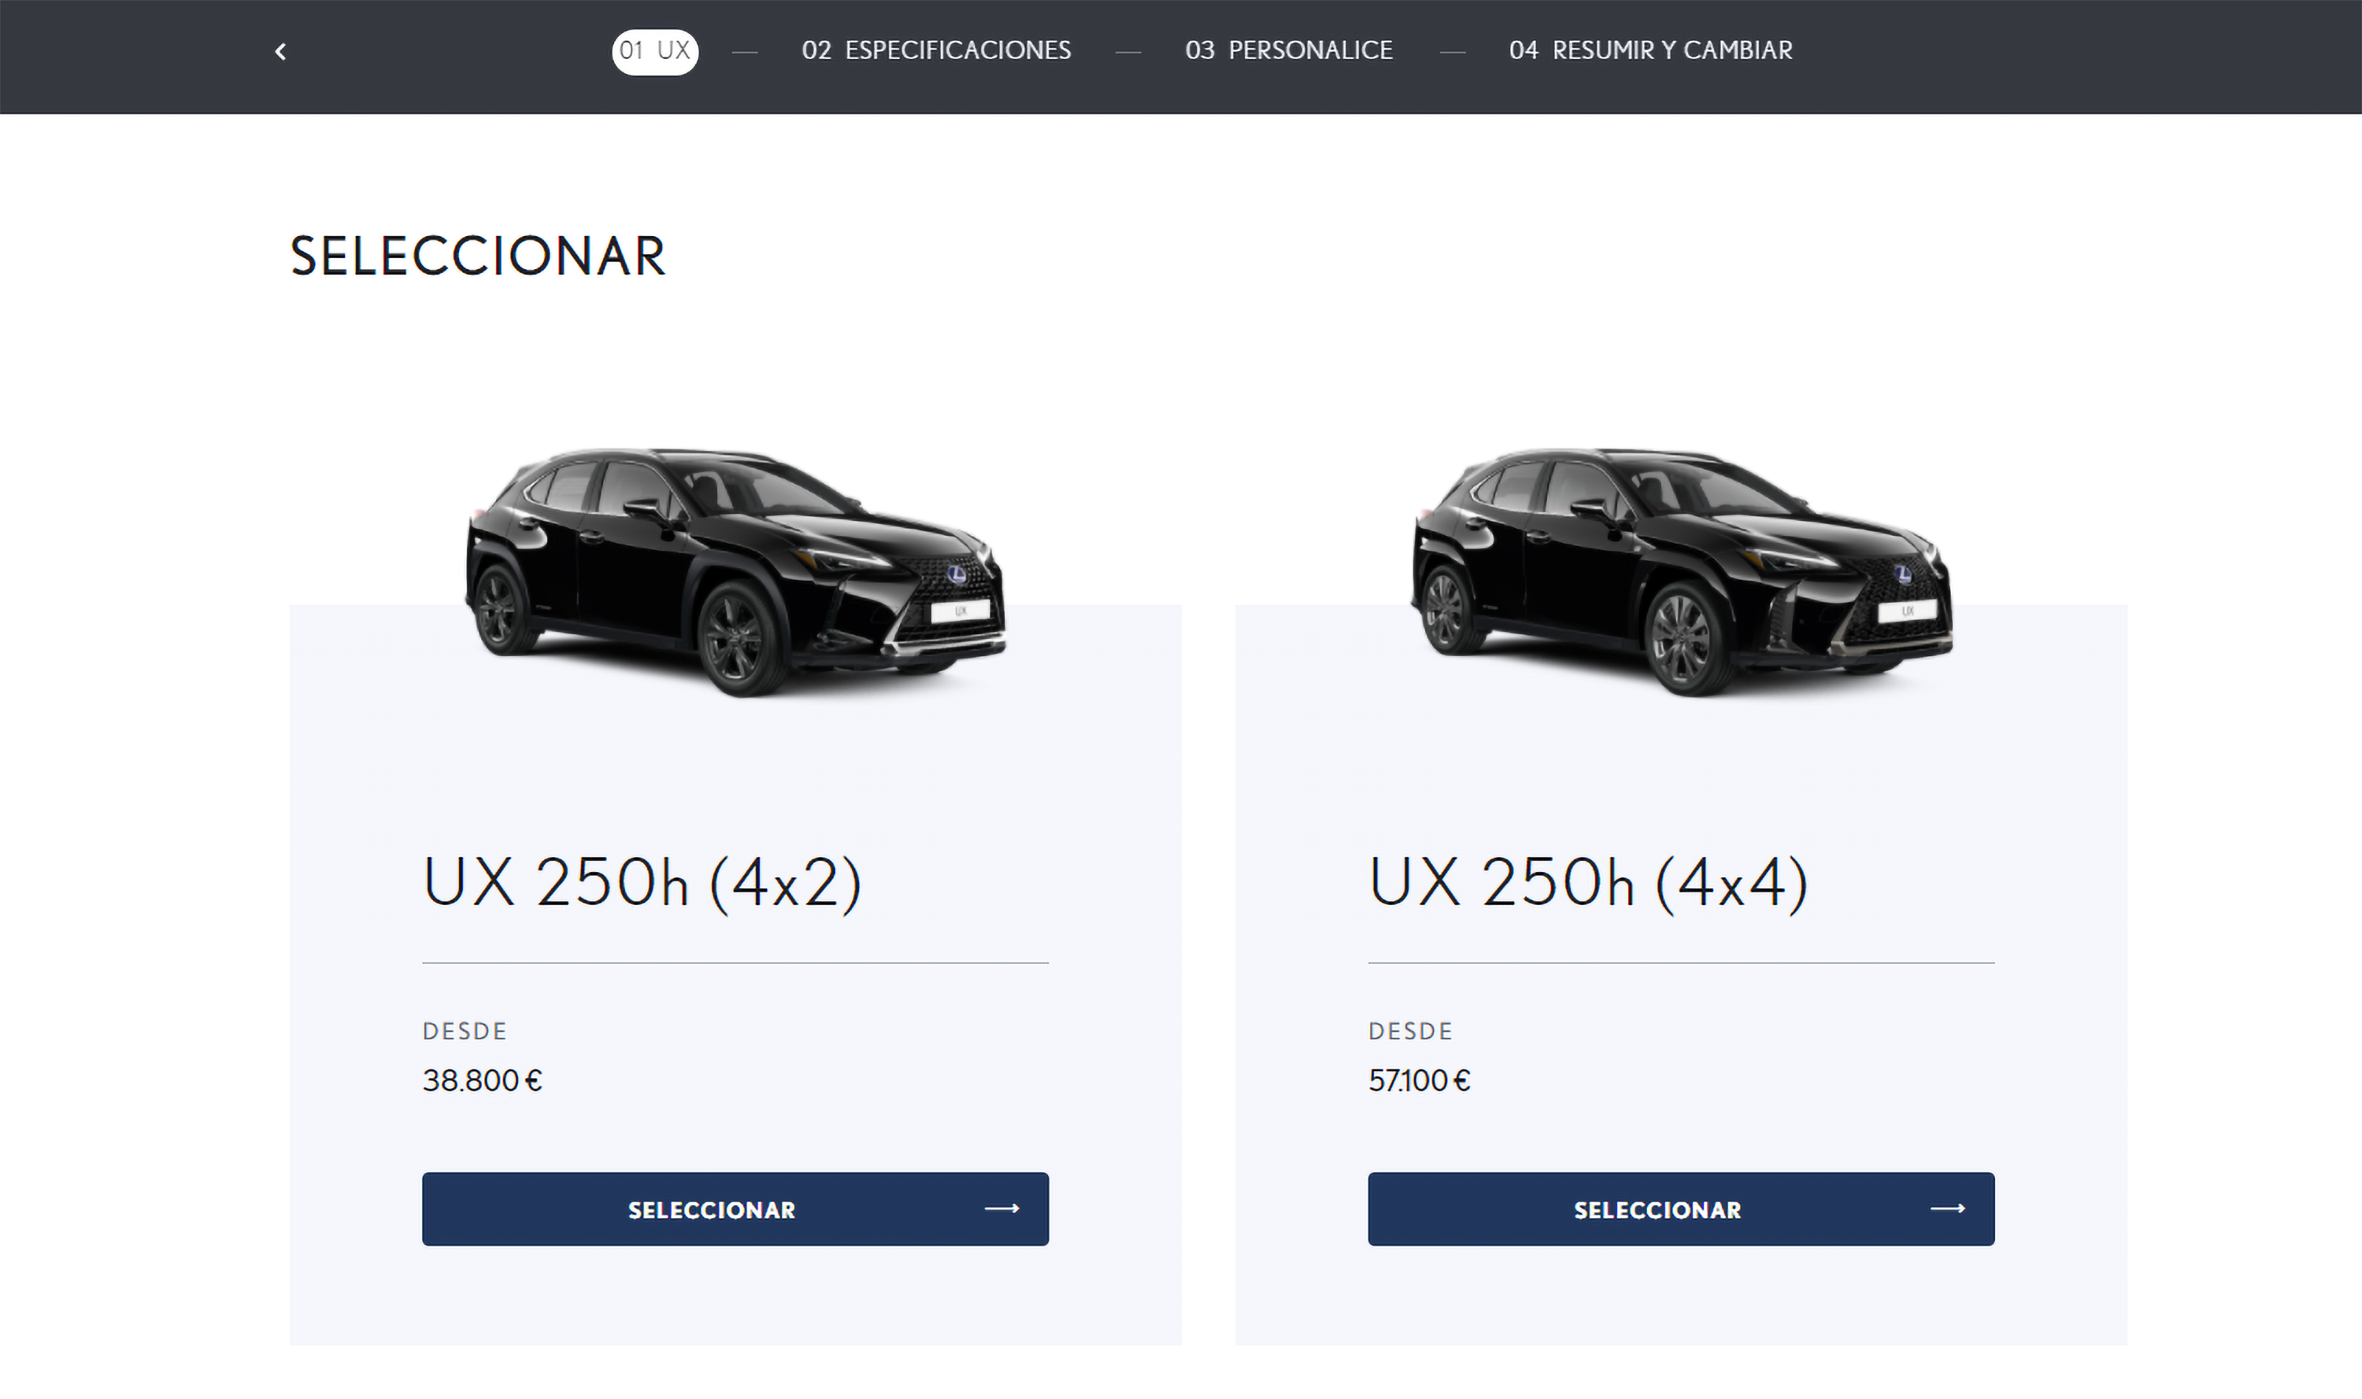Click the Desde label above 57.100 €
Viewport: 2362px width, 1399px height.
(x=1410, y=1032)
